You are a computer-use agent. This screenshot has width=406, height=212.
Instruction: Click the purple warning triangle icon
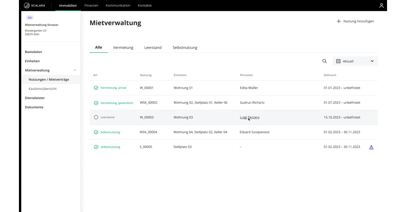[x=371, y=147]
